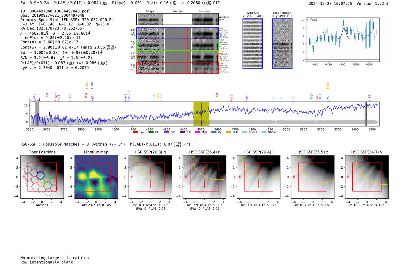The width and height of the screenshot is (409, 278).
Task: Click the Smoothed column header
Action: pyautogui.click(x=205, y=11)
